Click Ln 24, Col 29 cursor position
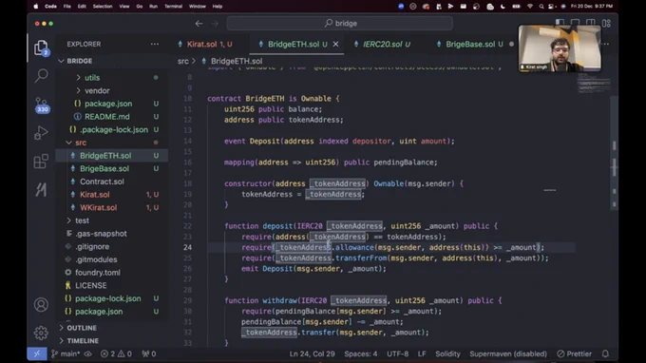The width and height of the screenshot is (646, 363). (x=312, y=353)
